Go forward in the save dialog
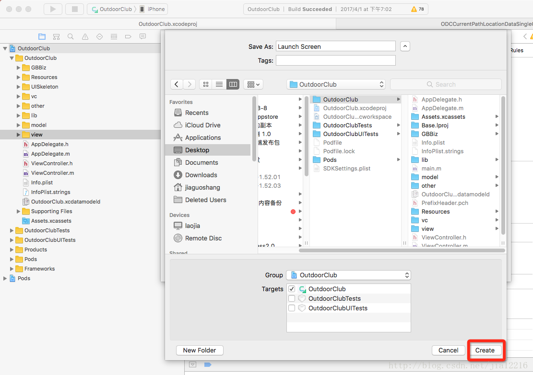Image resolution: width=533 pixels, height=375 pixels. tap(190, 84)
